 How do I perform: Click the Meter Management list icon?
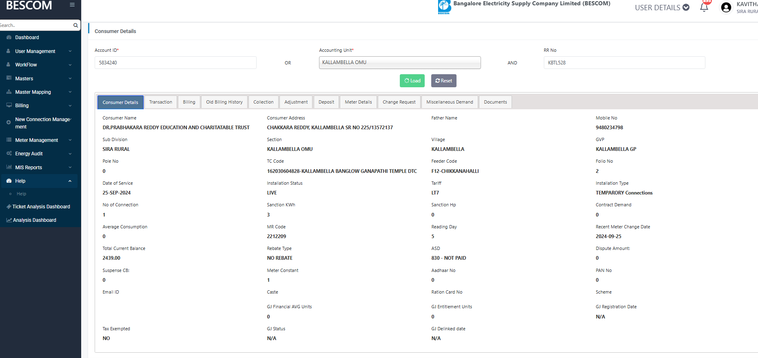9,140
